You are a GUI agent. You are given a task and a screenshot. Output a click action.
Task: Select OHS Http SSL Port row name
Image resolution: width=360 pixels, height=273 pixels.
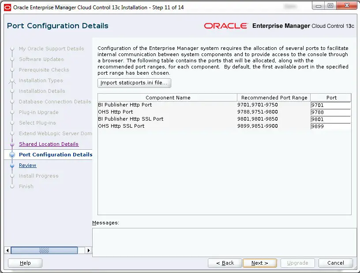(121, 126)
